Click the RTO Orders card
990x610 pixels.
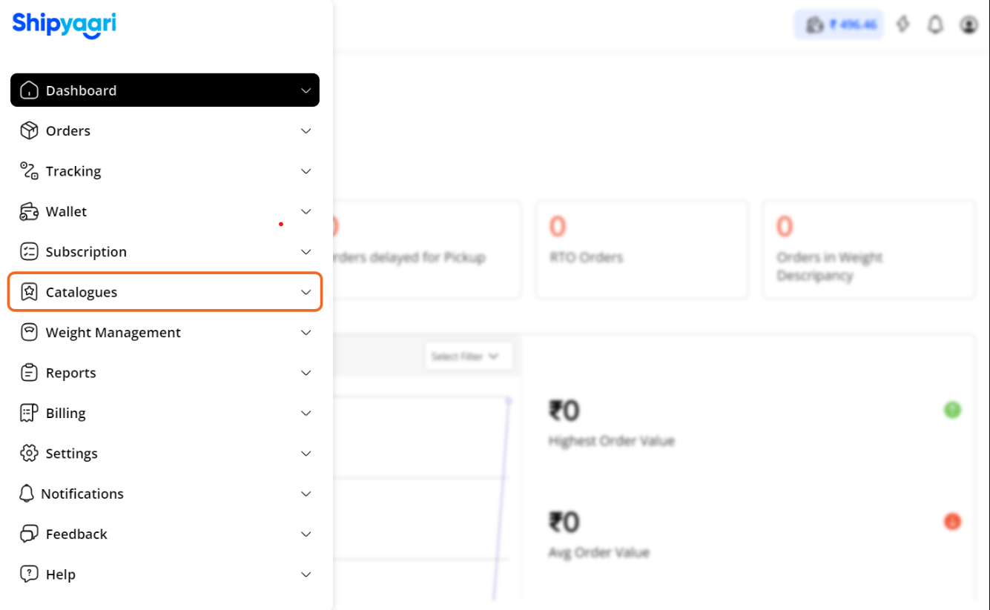point(641,249)
